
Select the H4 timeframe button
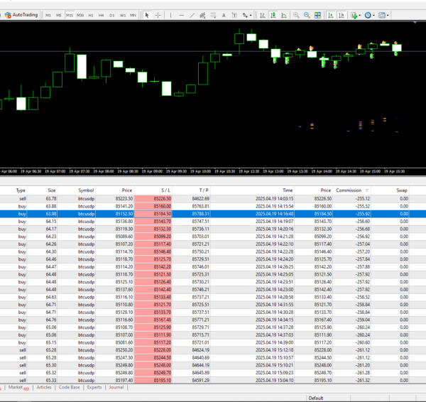(x=101, y=15)
